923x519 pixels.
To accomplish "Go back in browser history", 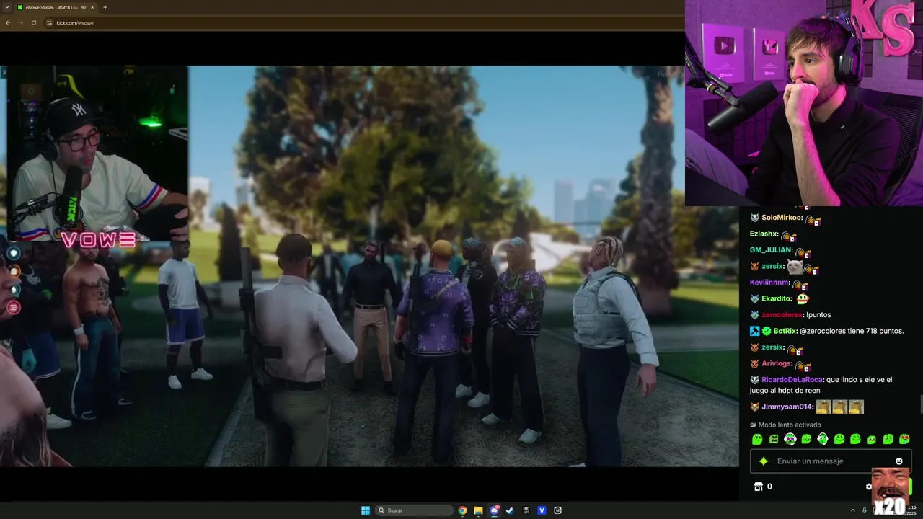I will point(8,22).
